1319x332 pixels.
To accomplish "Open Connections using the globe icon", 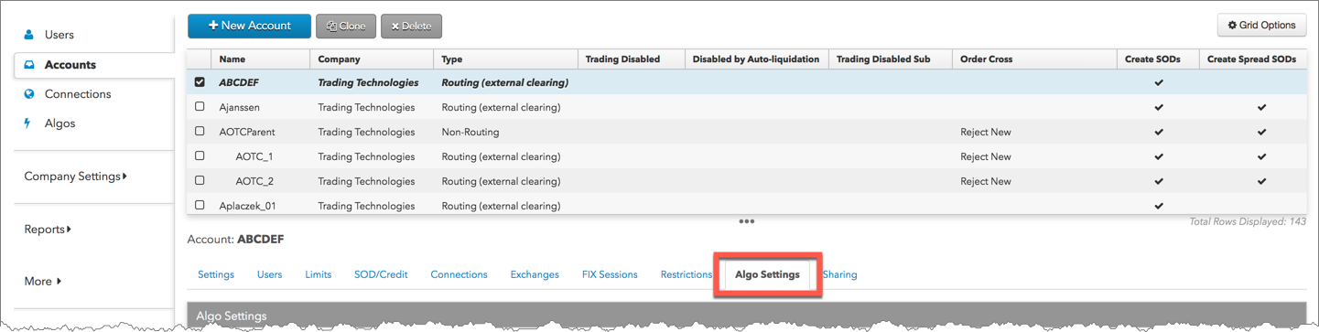I will pos(28,94).
